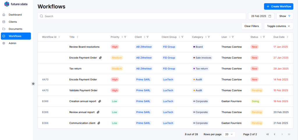This screenshot has width=298, height=140.
Task: Open the Toggle columns dropdown
Action: click(279, 26)
